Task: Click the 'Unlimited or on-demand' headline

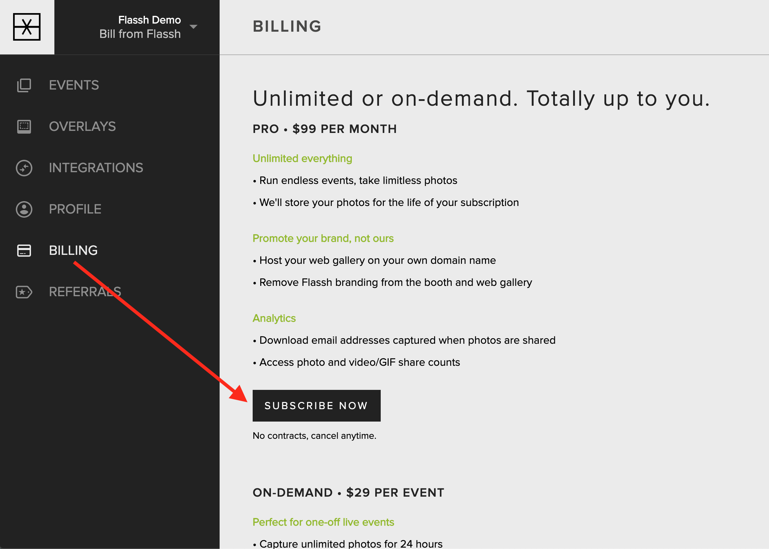Action: 482,99
